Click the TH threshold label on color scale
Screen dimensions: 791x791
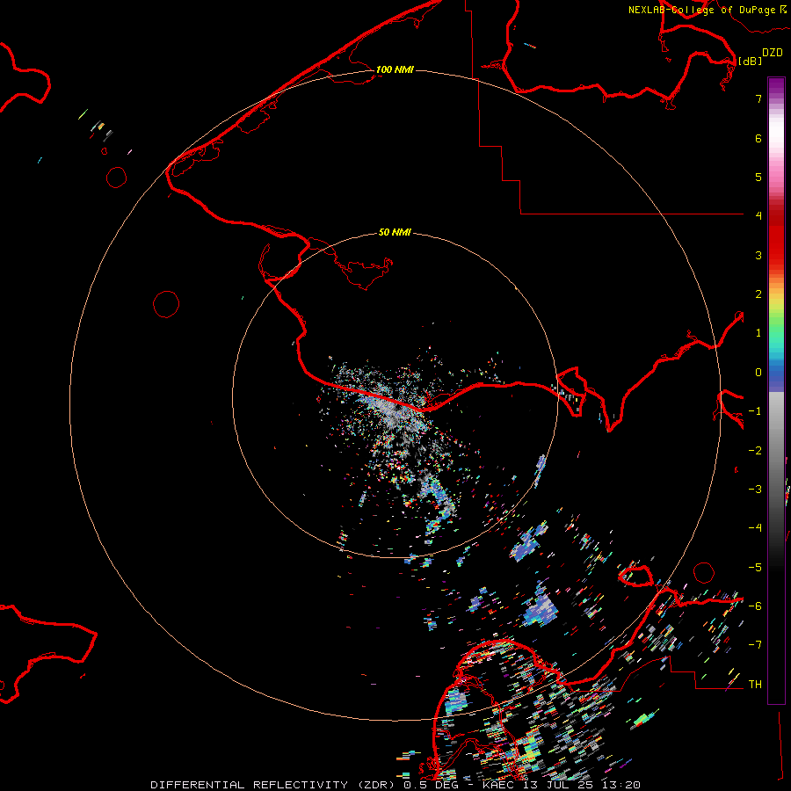pos(755,685)
